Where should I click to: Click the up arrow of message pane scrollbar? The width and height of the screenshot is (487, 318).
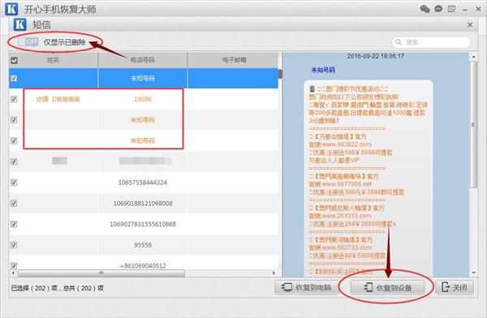tap(474, 57)
